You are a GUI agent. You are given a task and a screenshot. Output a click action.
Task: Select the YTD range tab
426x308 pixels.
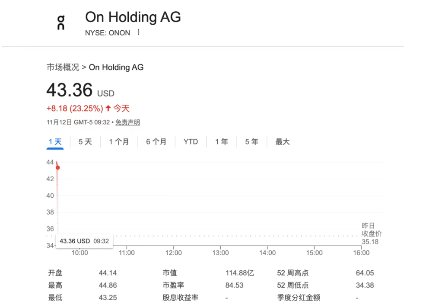click(x=191, y=142)
